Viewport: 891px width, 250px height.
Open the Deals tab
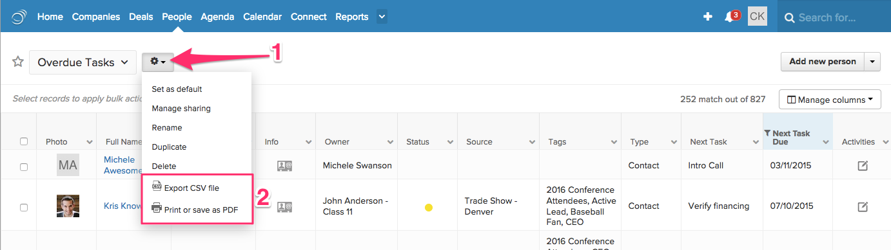(141, 17)
